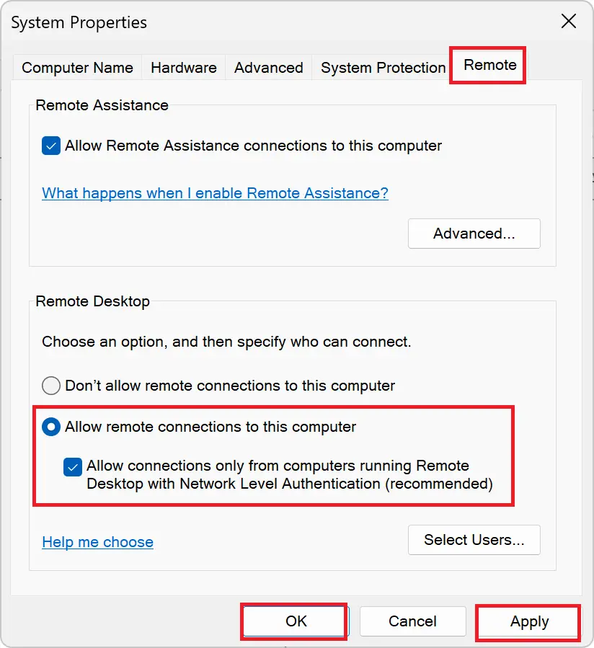The width and height of the screenshot is (594, 648).
Task: Open the Hardware tab
Action: 183,67
